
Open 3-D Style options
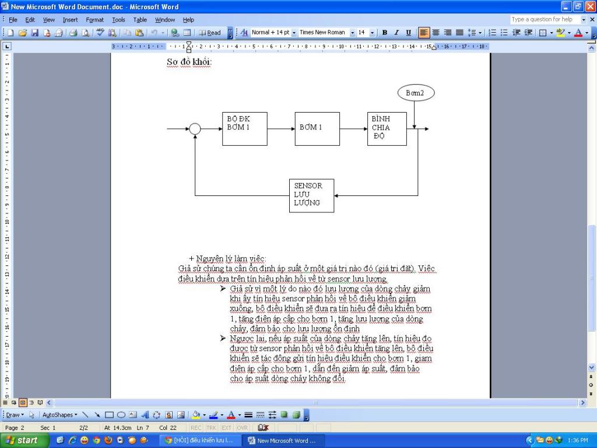coord(296,415)
